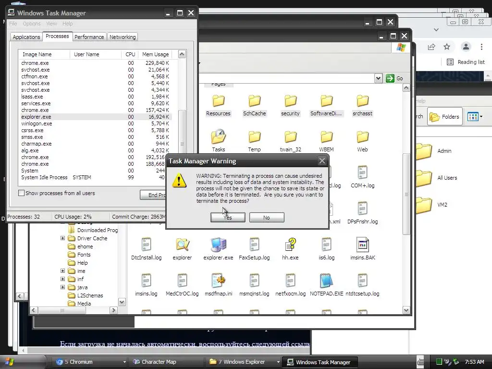Select the netfxocm.log file icon
The width and height of the screenshot is (492, 369).
coord(291,281)
